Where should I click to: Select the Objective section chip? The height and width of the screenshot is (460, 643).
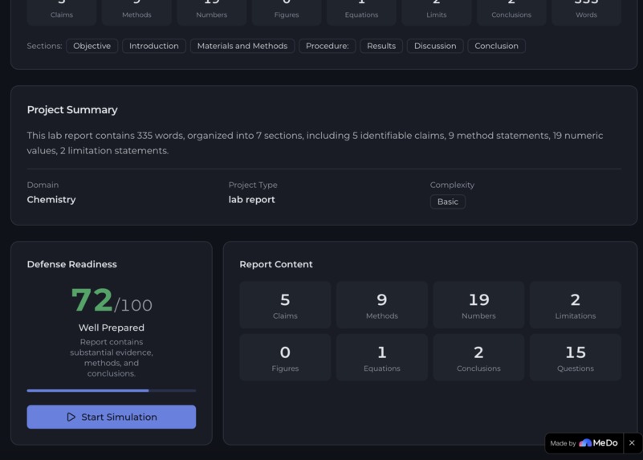tap(92, 46)
